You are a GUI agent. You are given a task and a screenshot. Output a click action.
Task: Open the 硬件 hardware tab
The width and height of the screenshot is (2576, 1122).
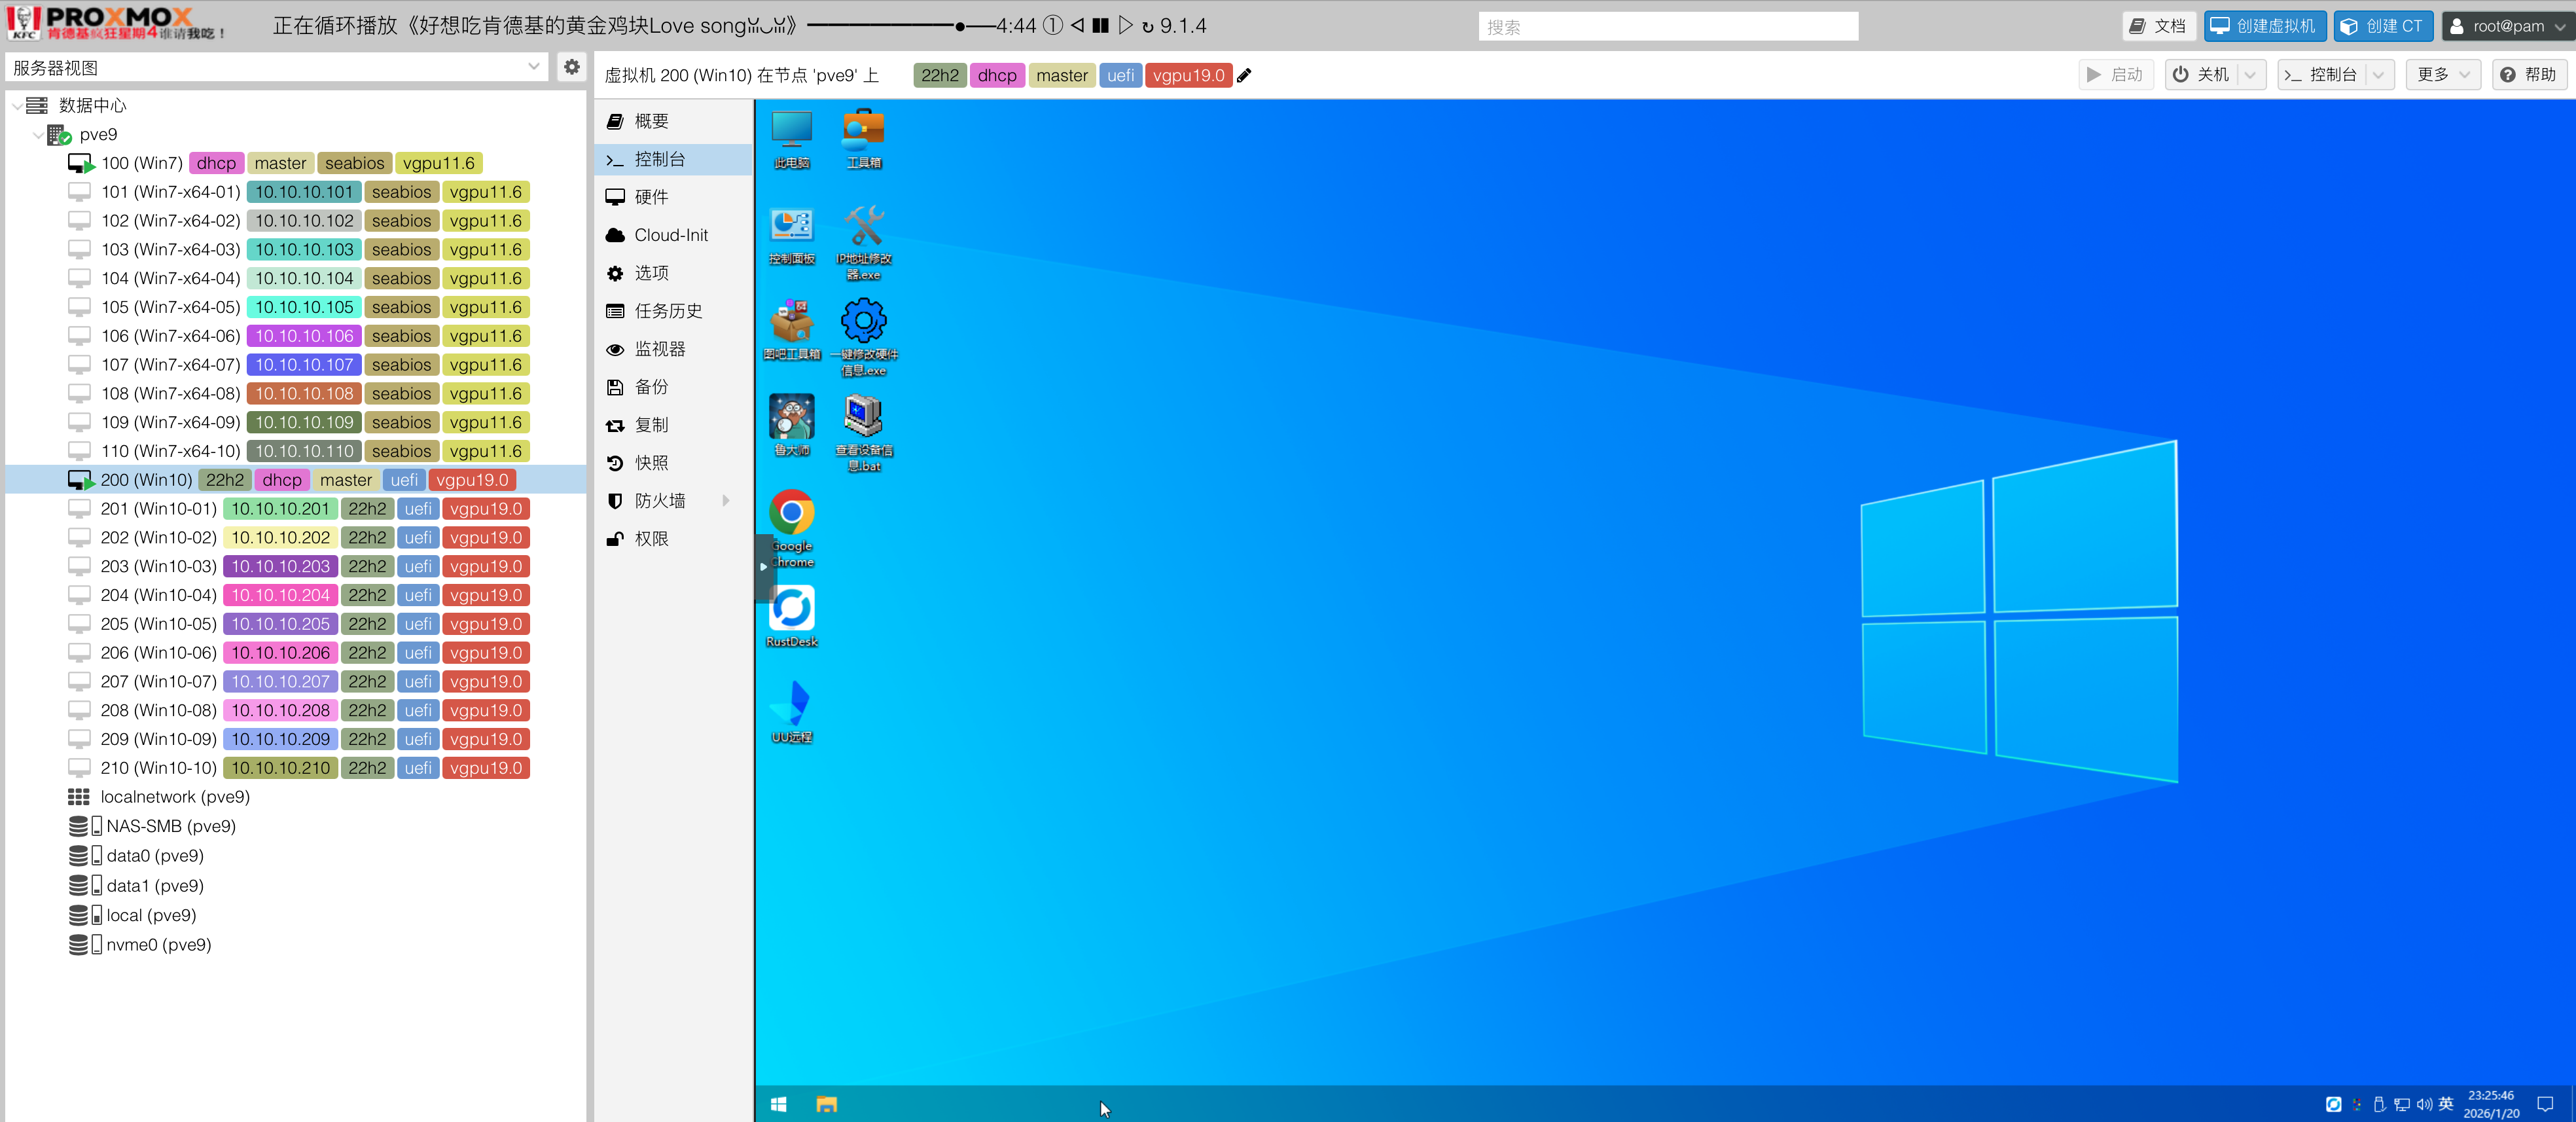point(651,197)
